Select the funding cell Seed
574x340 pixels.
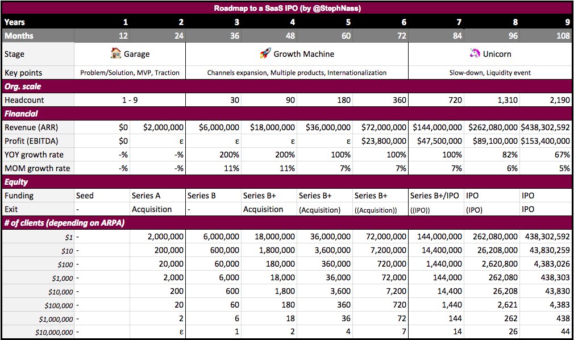102,196
